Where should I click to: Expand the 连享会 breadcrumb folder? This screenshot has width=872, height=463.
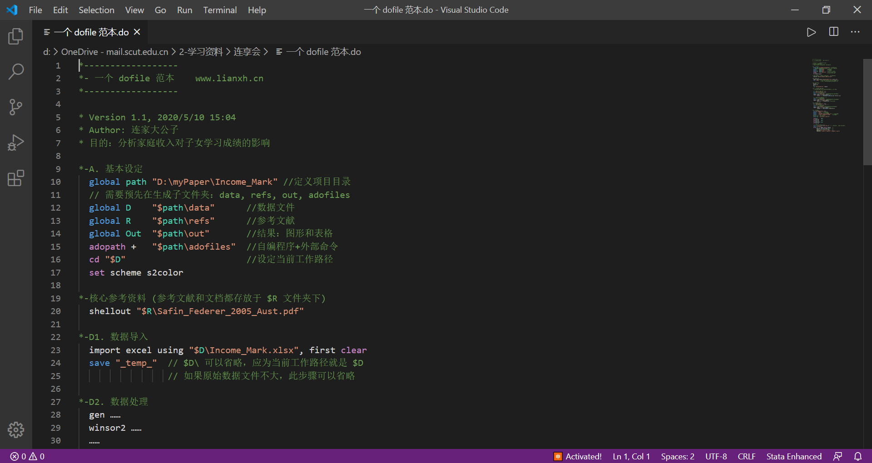(x=248, y=52)
